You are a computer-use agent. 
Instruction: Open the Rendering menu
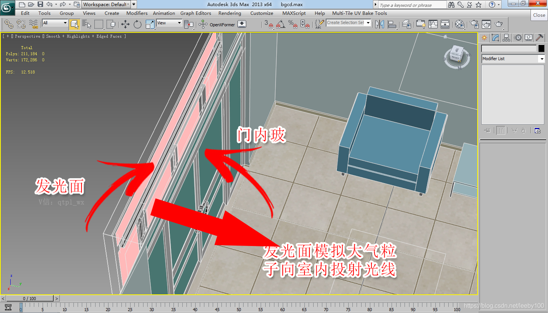229,13
